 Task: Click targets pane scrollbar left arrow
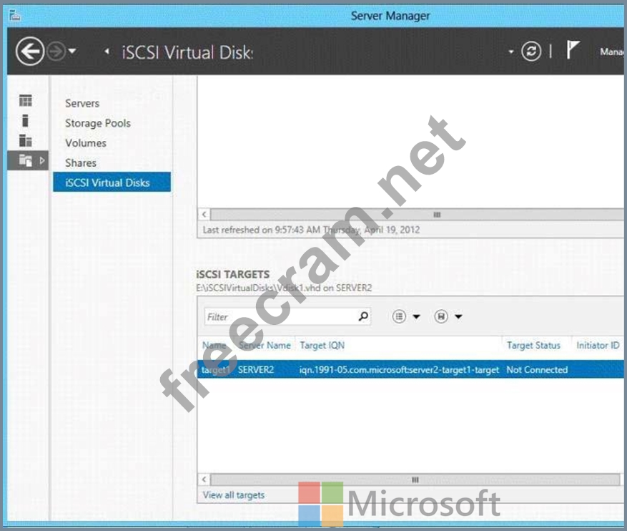tap(204, 479)
